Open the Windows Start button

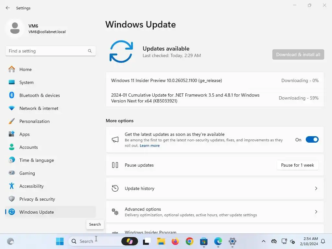tap(60, 241)
